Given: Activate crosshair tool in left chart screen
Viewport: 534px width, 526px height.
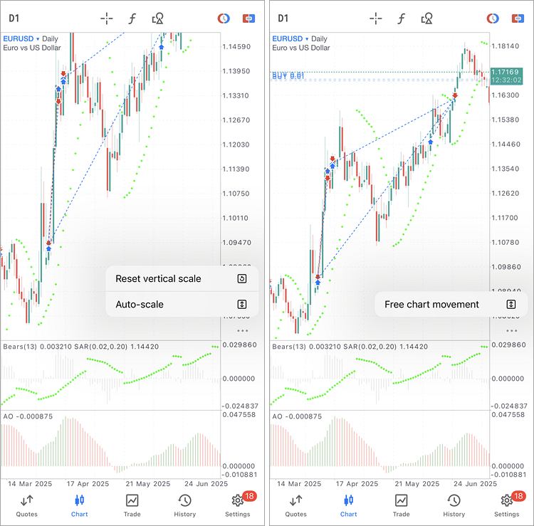Looking at the screenshot, I should [106, 19].
